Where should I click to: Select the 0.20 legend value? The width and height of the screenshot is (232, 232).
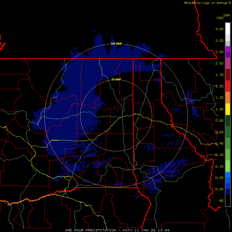pyautogui.click(x=219, y=155)
